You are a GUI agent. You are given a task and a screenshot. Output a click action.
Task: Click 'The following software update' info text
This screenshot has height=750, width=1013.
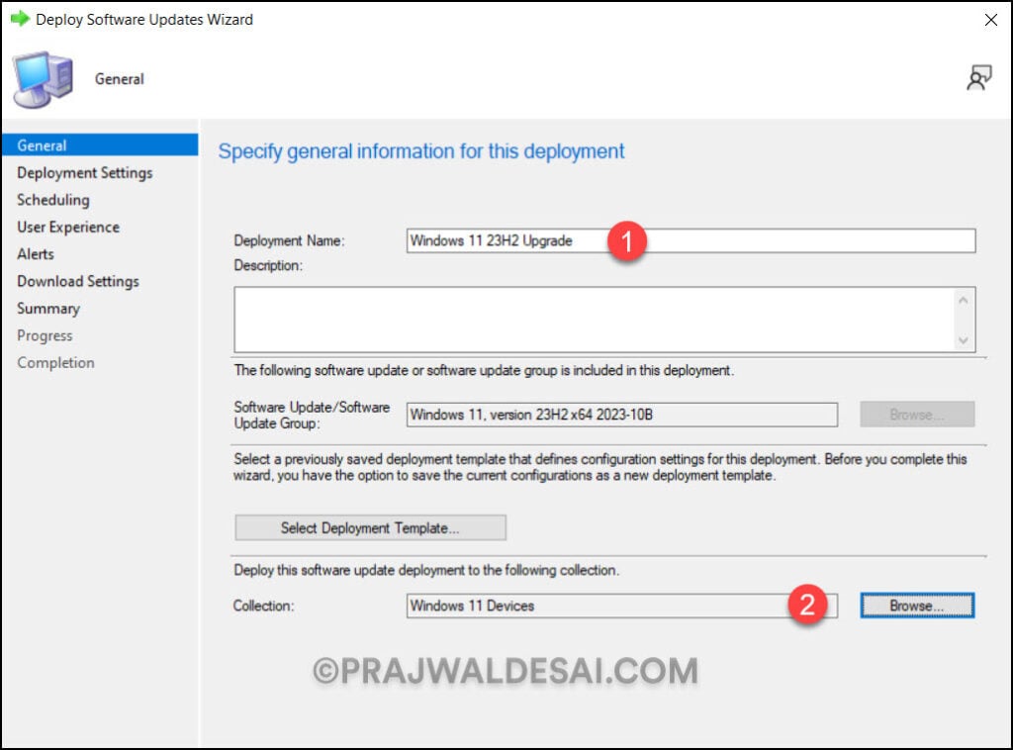tap(484, 370)
